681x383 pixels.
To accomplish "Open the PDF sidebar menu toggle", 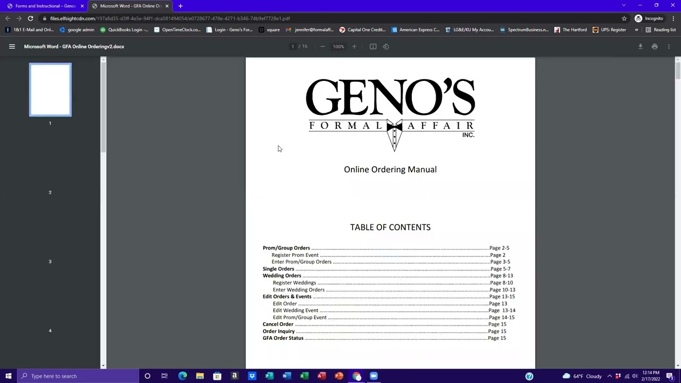I will 12,46.
